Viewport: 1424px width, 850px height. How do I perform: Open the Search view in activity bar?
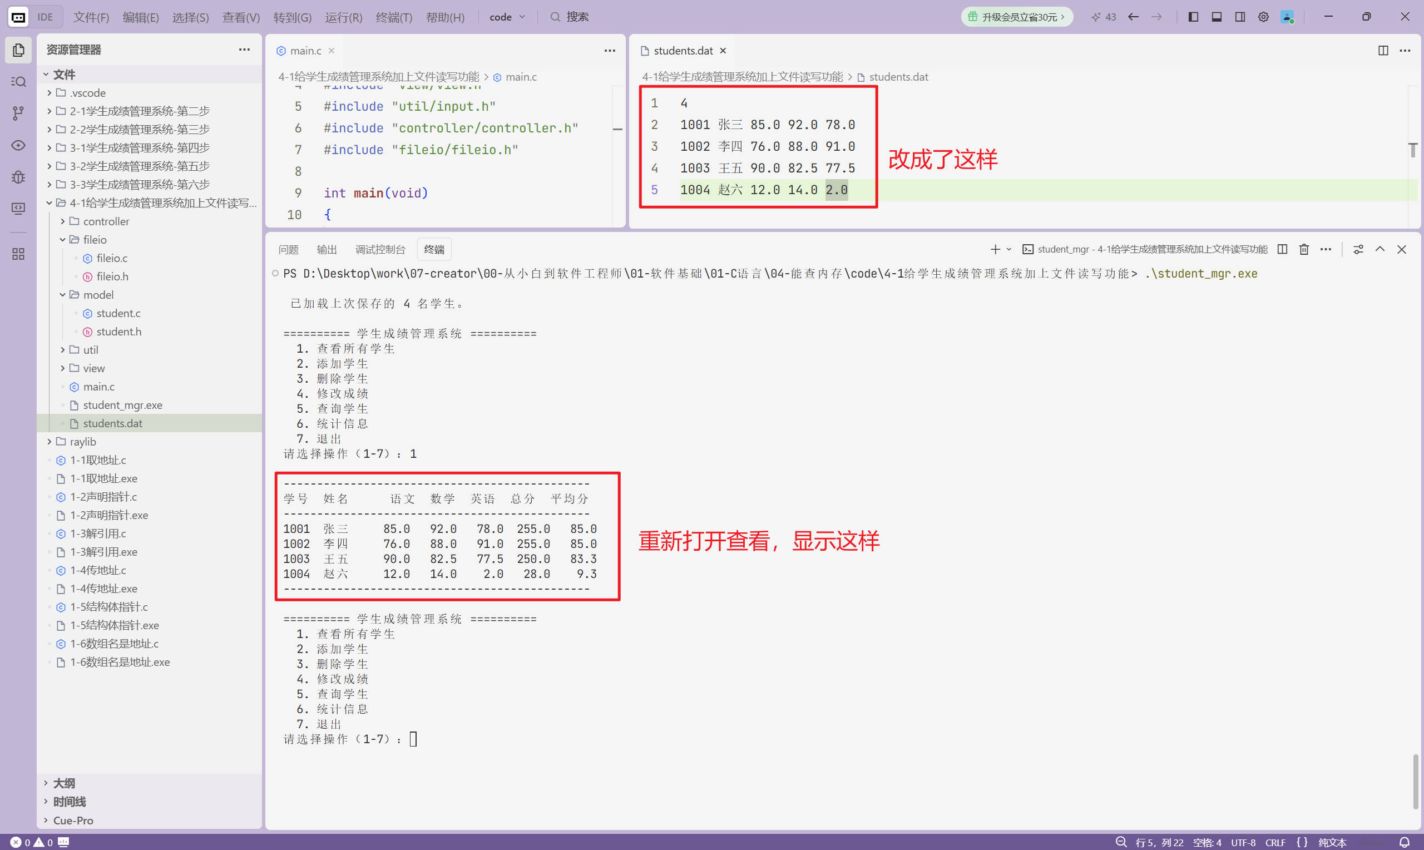(x=18, y=82)
